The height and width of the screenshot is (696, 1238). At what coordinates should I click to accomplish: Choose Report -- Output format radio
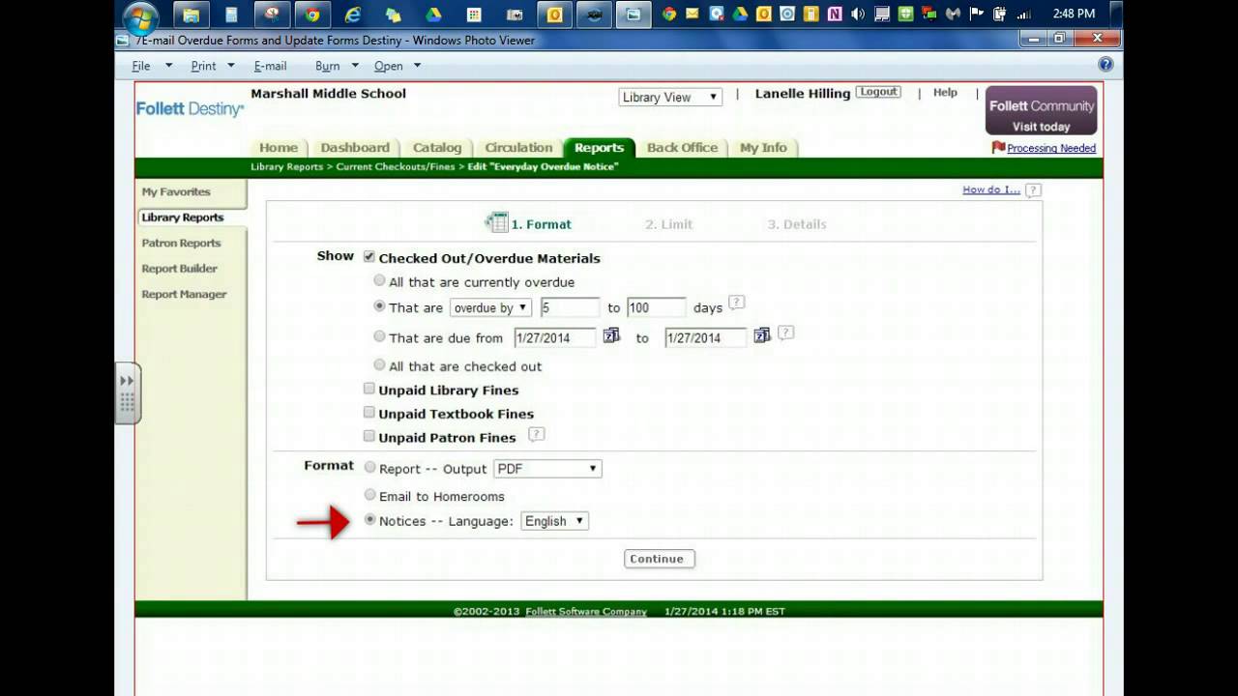coord(369,467)
